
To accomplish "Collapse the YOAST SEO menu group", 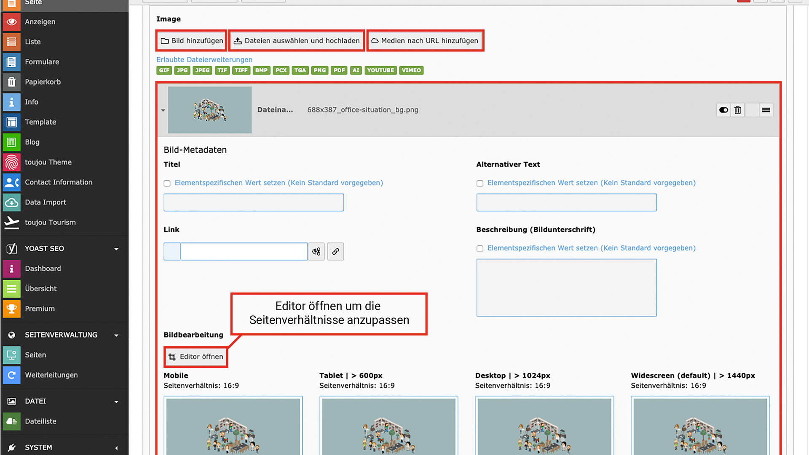I will [116, 249].
